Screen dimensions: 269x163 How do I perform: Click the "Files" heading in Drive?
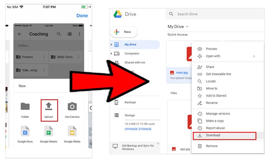point(174,93)
